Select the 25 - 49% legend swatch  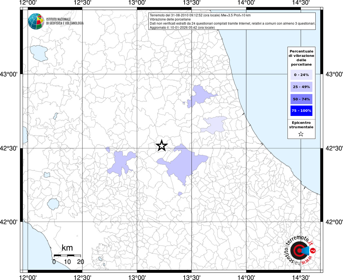tap(301, 87)
